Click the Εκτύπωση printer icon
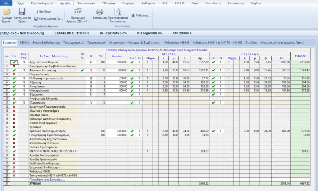318x191 pixels. point(100,15)
